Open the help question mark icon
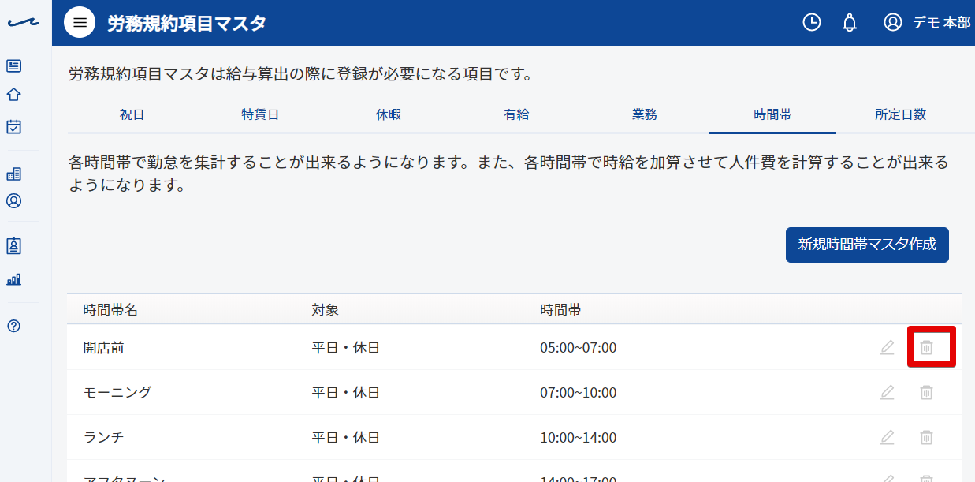Image resolution: width=975 pixels, height=482 pixels. [x=13, y=326]
